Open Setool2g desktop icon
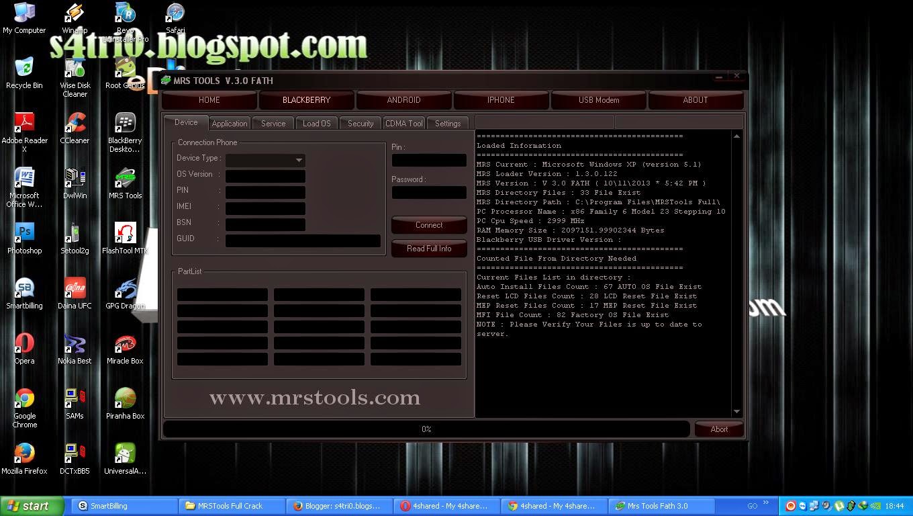 (75, 239)
